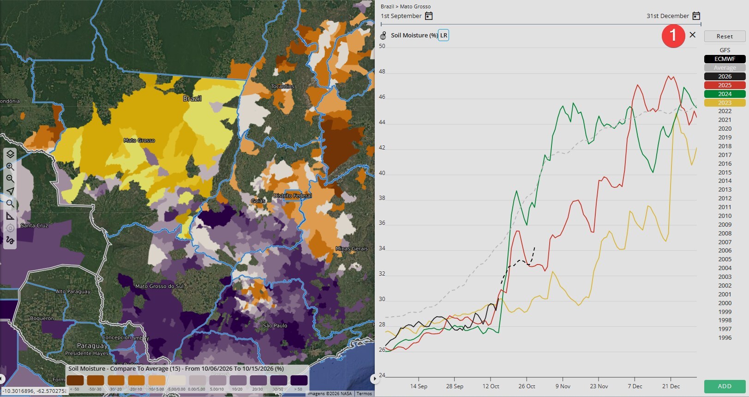Toggle the 2025 red year series

[725, 85]
